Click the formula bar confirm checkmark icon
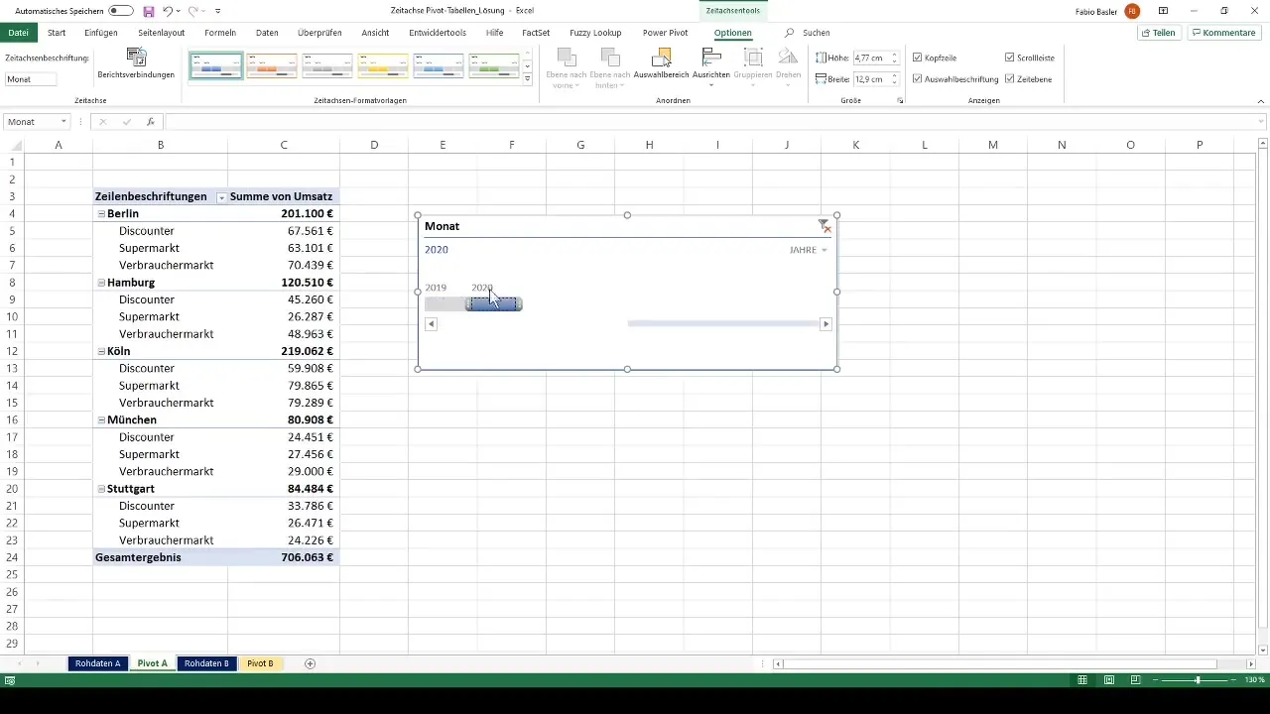 (x=126, y=122)
